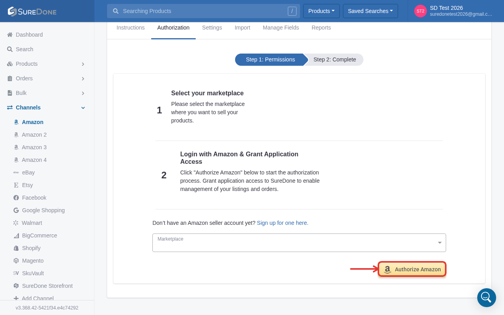This screenshot has height=315, width=504.
Task: Click the SD Test 2026 account name
Action: 447,8
